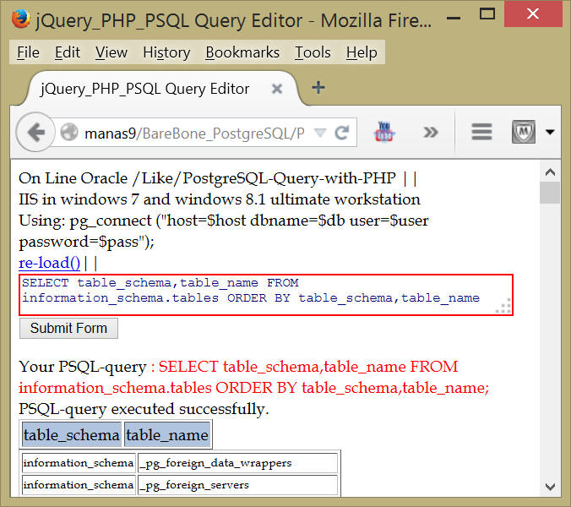Open the Help menu

362,52
